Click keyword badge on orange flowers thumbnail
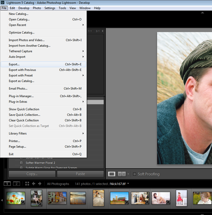The width and height of the screenshot is (212, 215). coord(23,202)
